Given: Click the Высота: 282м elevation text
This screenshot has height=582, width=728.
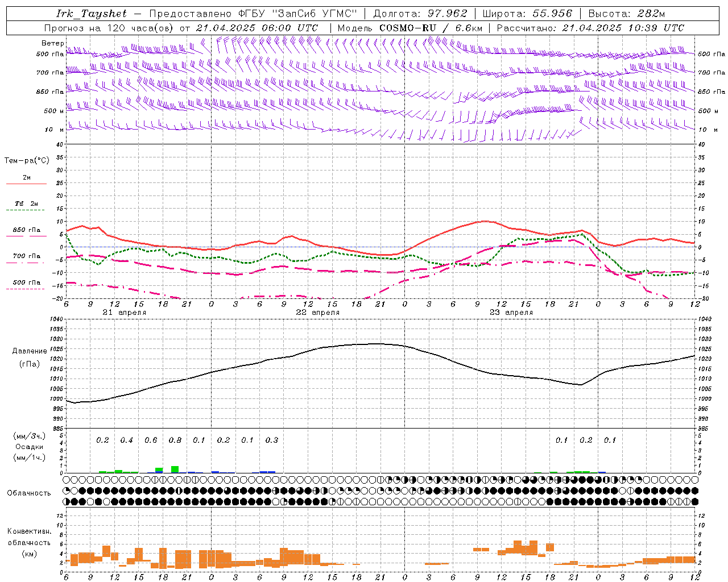Looking at the screenshot, I should click(626, 14).
